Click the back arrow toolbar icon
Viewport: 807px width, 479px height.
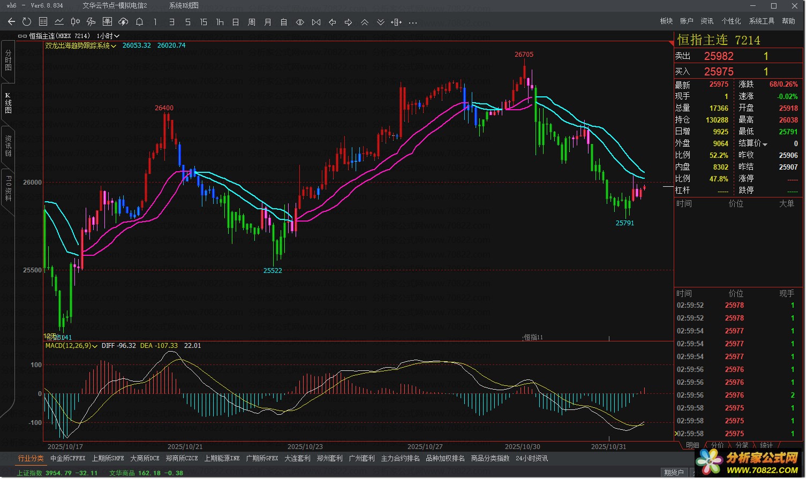[11, 22]
